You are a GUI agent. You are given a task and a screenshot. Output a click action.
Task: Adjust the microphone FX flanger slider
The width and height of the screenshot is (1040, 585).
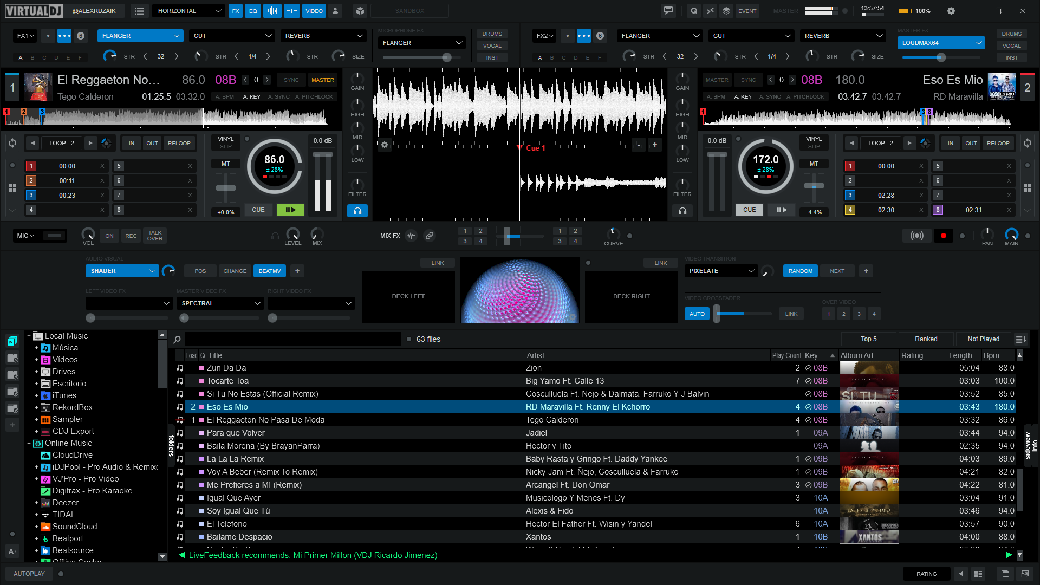[447, 57]
